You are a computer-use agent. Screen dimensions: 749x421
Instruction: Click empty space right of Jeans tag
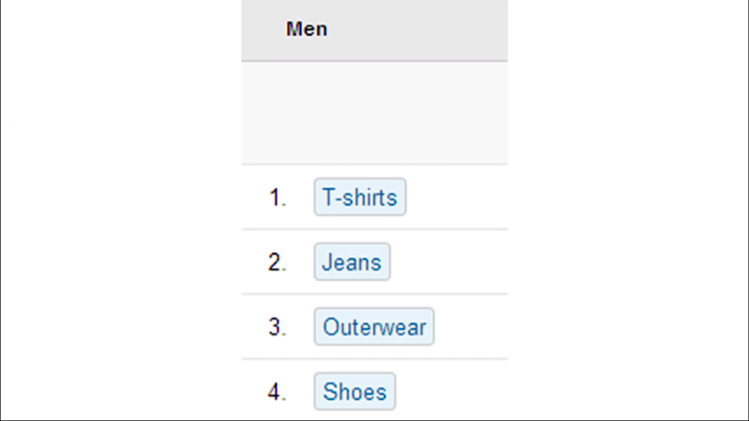[449, 262]
